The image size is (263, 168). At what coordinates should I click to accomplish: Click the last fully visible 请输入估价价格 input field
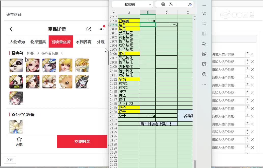pyautogui.click(x=228, y=148)
